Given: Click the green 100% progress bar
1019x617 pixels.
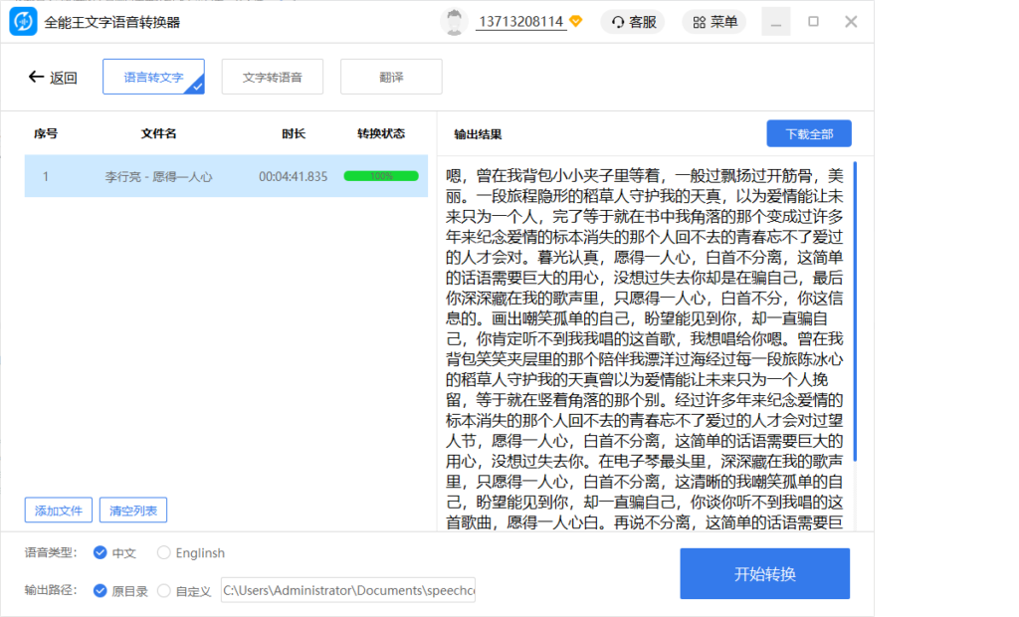Looking at the screenshot, I should pyautogui.click(x=381, y=176).
